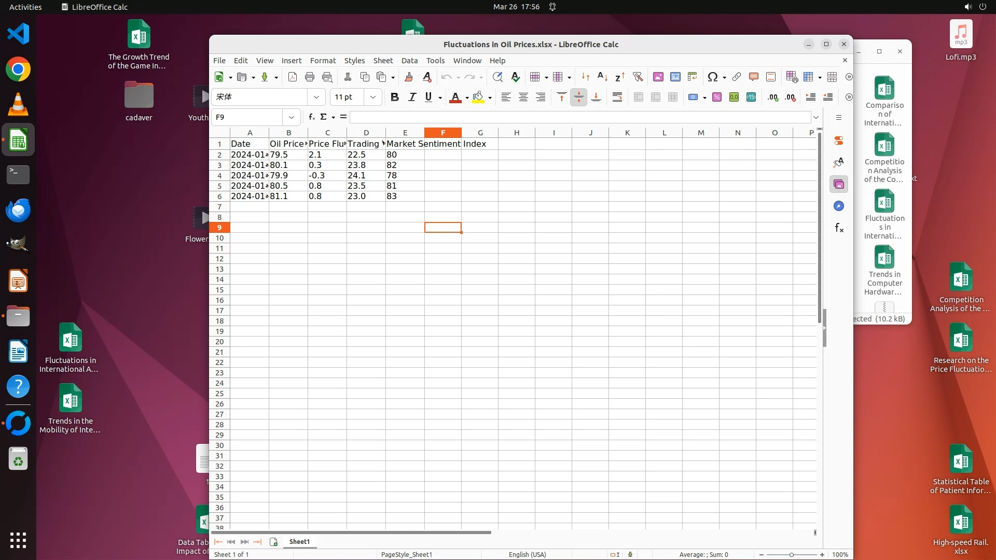The width and height of the screenshot is (996, 560).
Task: Click the Insert Hyperlink chain icon
Action: 736,77
